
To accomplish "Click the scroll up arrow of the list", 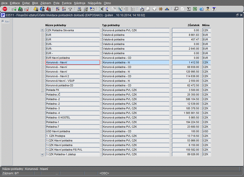I will [42, 30].
